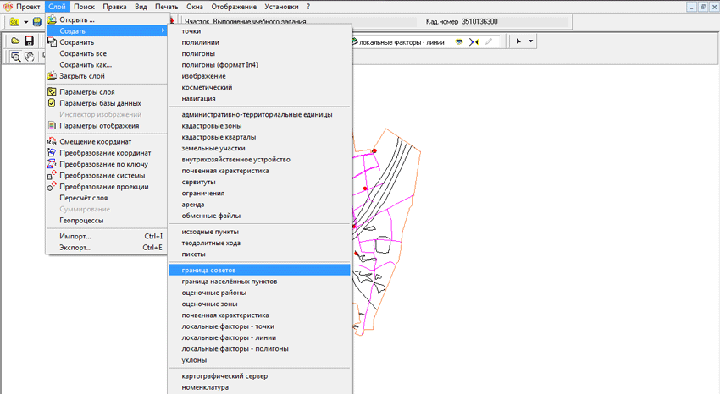
Task: Click the Открыть ... folder icon
Action: (52, 19)
